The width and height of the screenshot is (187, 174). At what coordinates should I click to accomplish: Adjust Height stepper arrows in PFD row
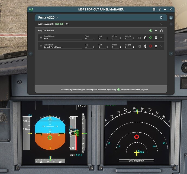click(x=134, y=38)
